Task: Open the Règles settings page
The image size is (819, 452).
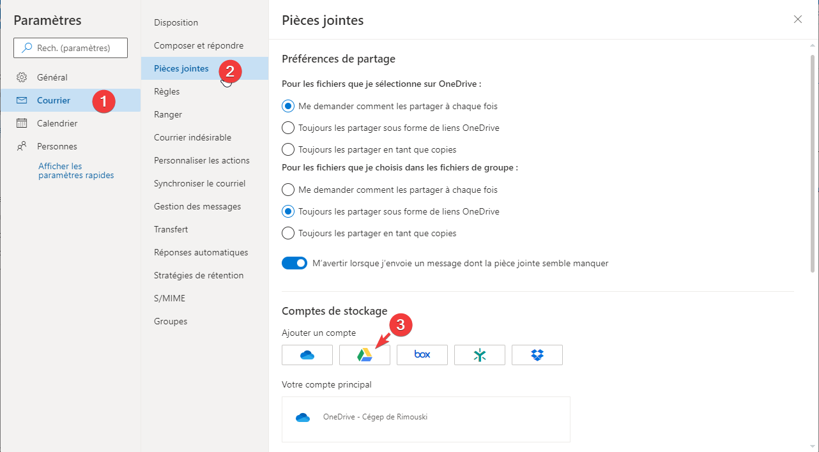Action: pyautogui.click(x=204, y=91)
